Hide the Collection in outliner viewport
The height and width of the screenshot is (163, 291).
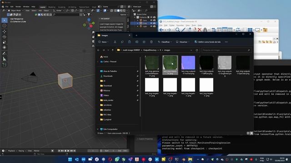(x=151, y=17)
